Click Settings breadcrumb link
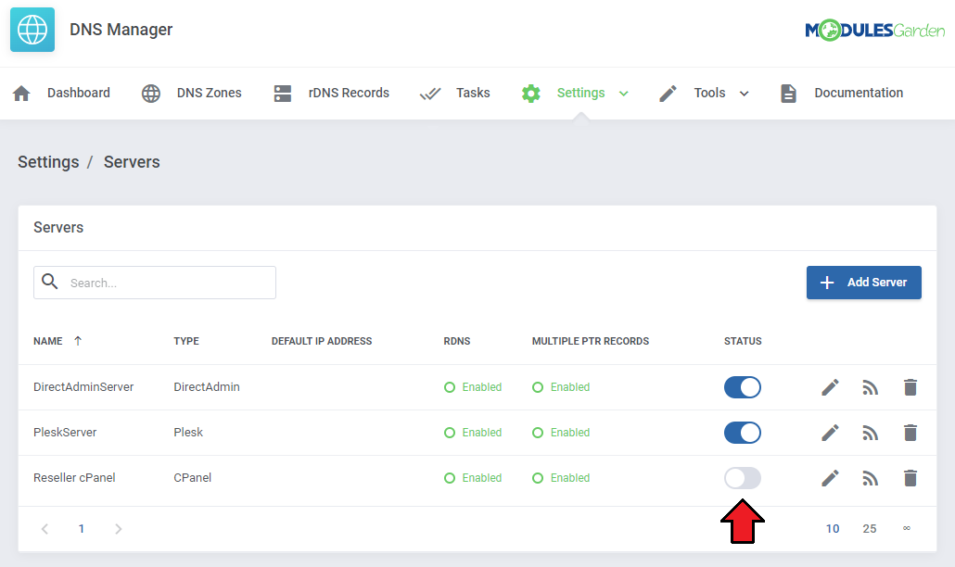This screenshot has width=955, height=567. click(x=48, y=162)
